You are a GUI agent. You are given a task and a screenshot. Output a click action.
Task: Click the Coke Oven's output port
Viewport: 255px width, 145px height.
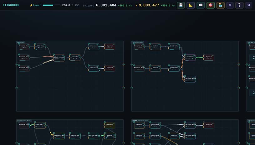pos(46,47)
